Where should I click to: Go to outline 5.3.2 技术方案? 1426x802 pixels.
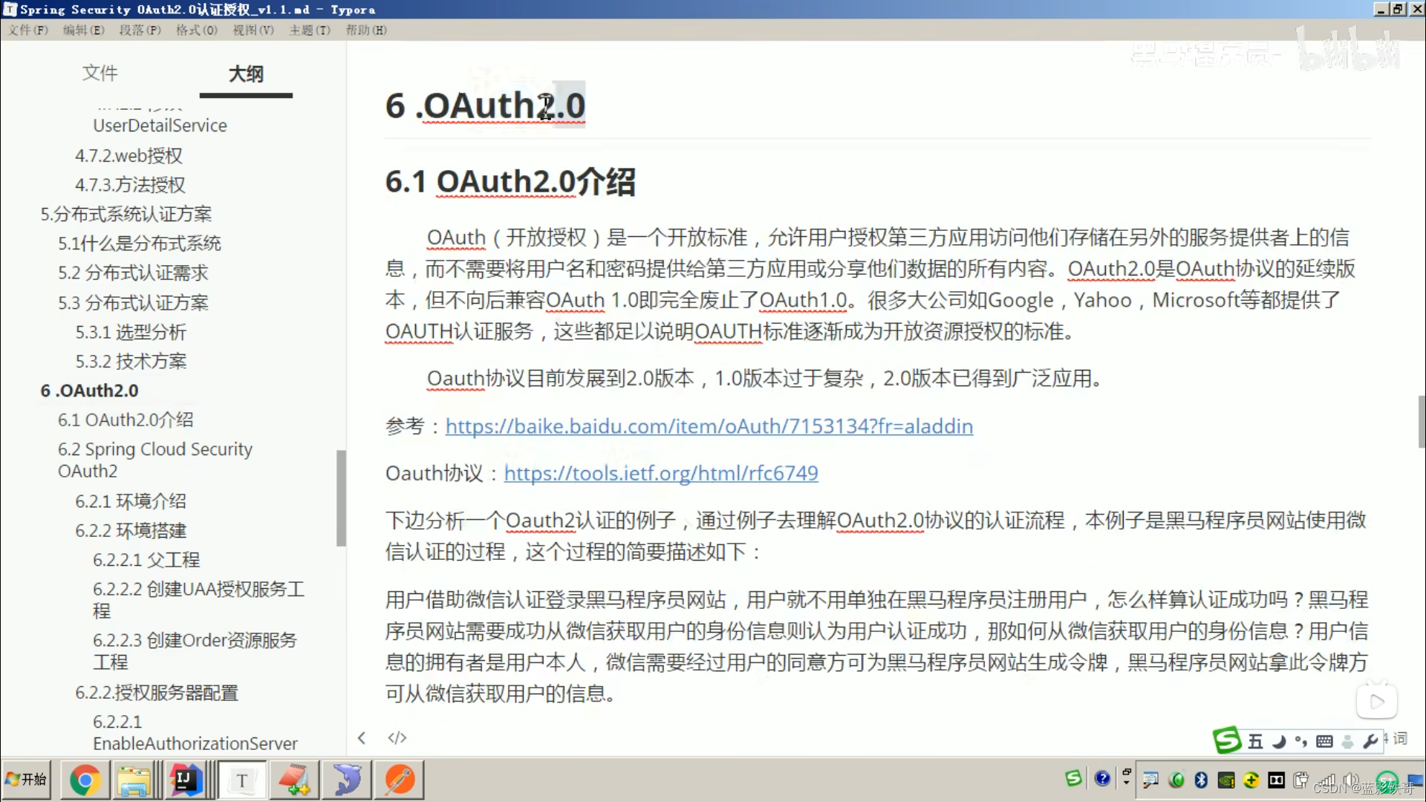pos(131,361)
